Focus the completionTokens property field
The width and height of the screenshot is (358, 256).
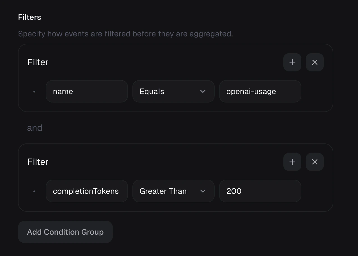point(87,191)
